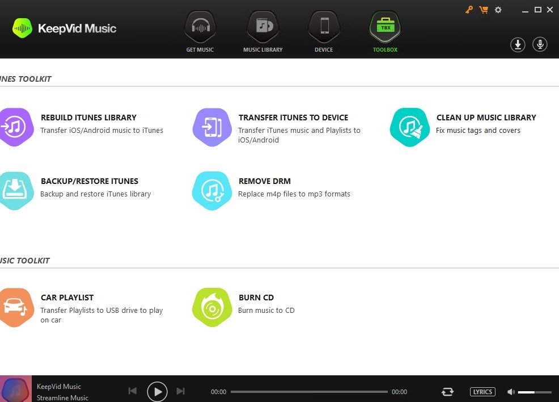
Task: Open the Get Music headphones icon
Action: pyautogui.click(x=200, y=27)
